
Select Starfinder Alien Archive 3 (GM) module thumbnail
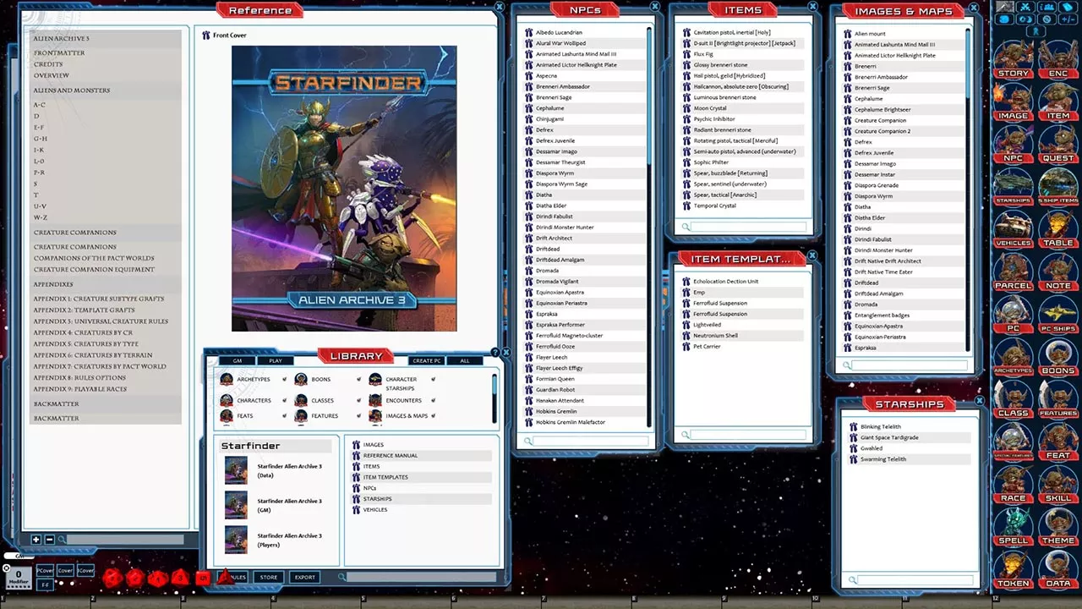pyautogui.click(x=236, y=505)
